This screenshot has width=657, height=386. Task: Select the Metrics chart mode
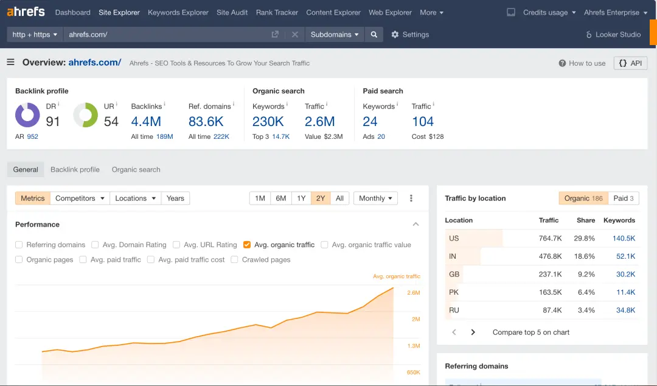tap(33, 198)
